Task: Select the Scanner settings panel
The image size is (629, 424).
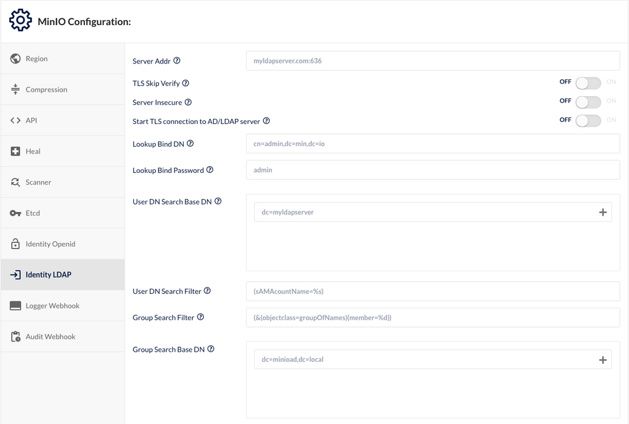Action: (39, 182)
